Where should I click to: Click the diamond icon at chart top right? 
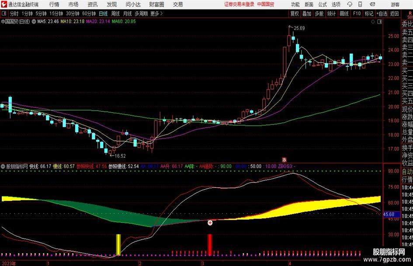coord(373,22)
